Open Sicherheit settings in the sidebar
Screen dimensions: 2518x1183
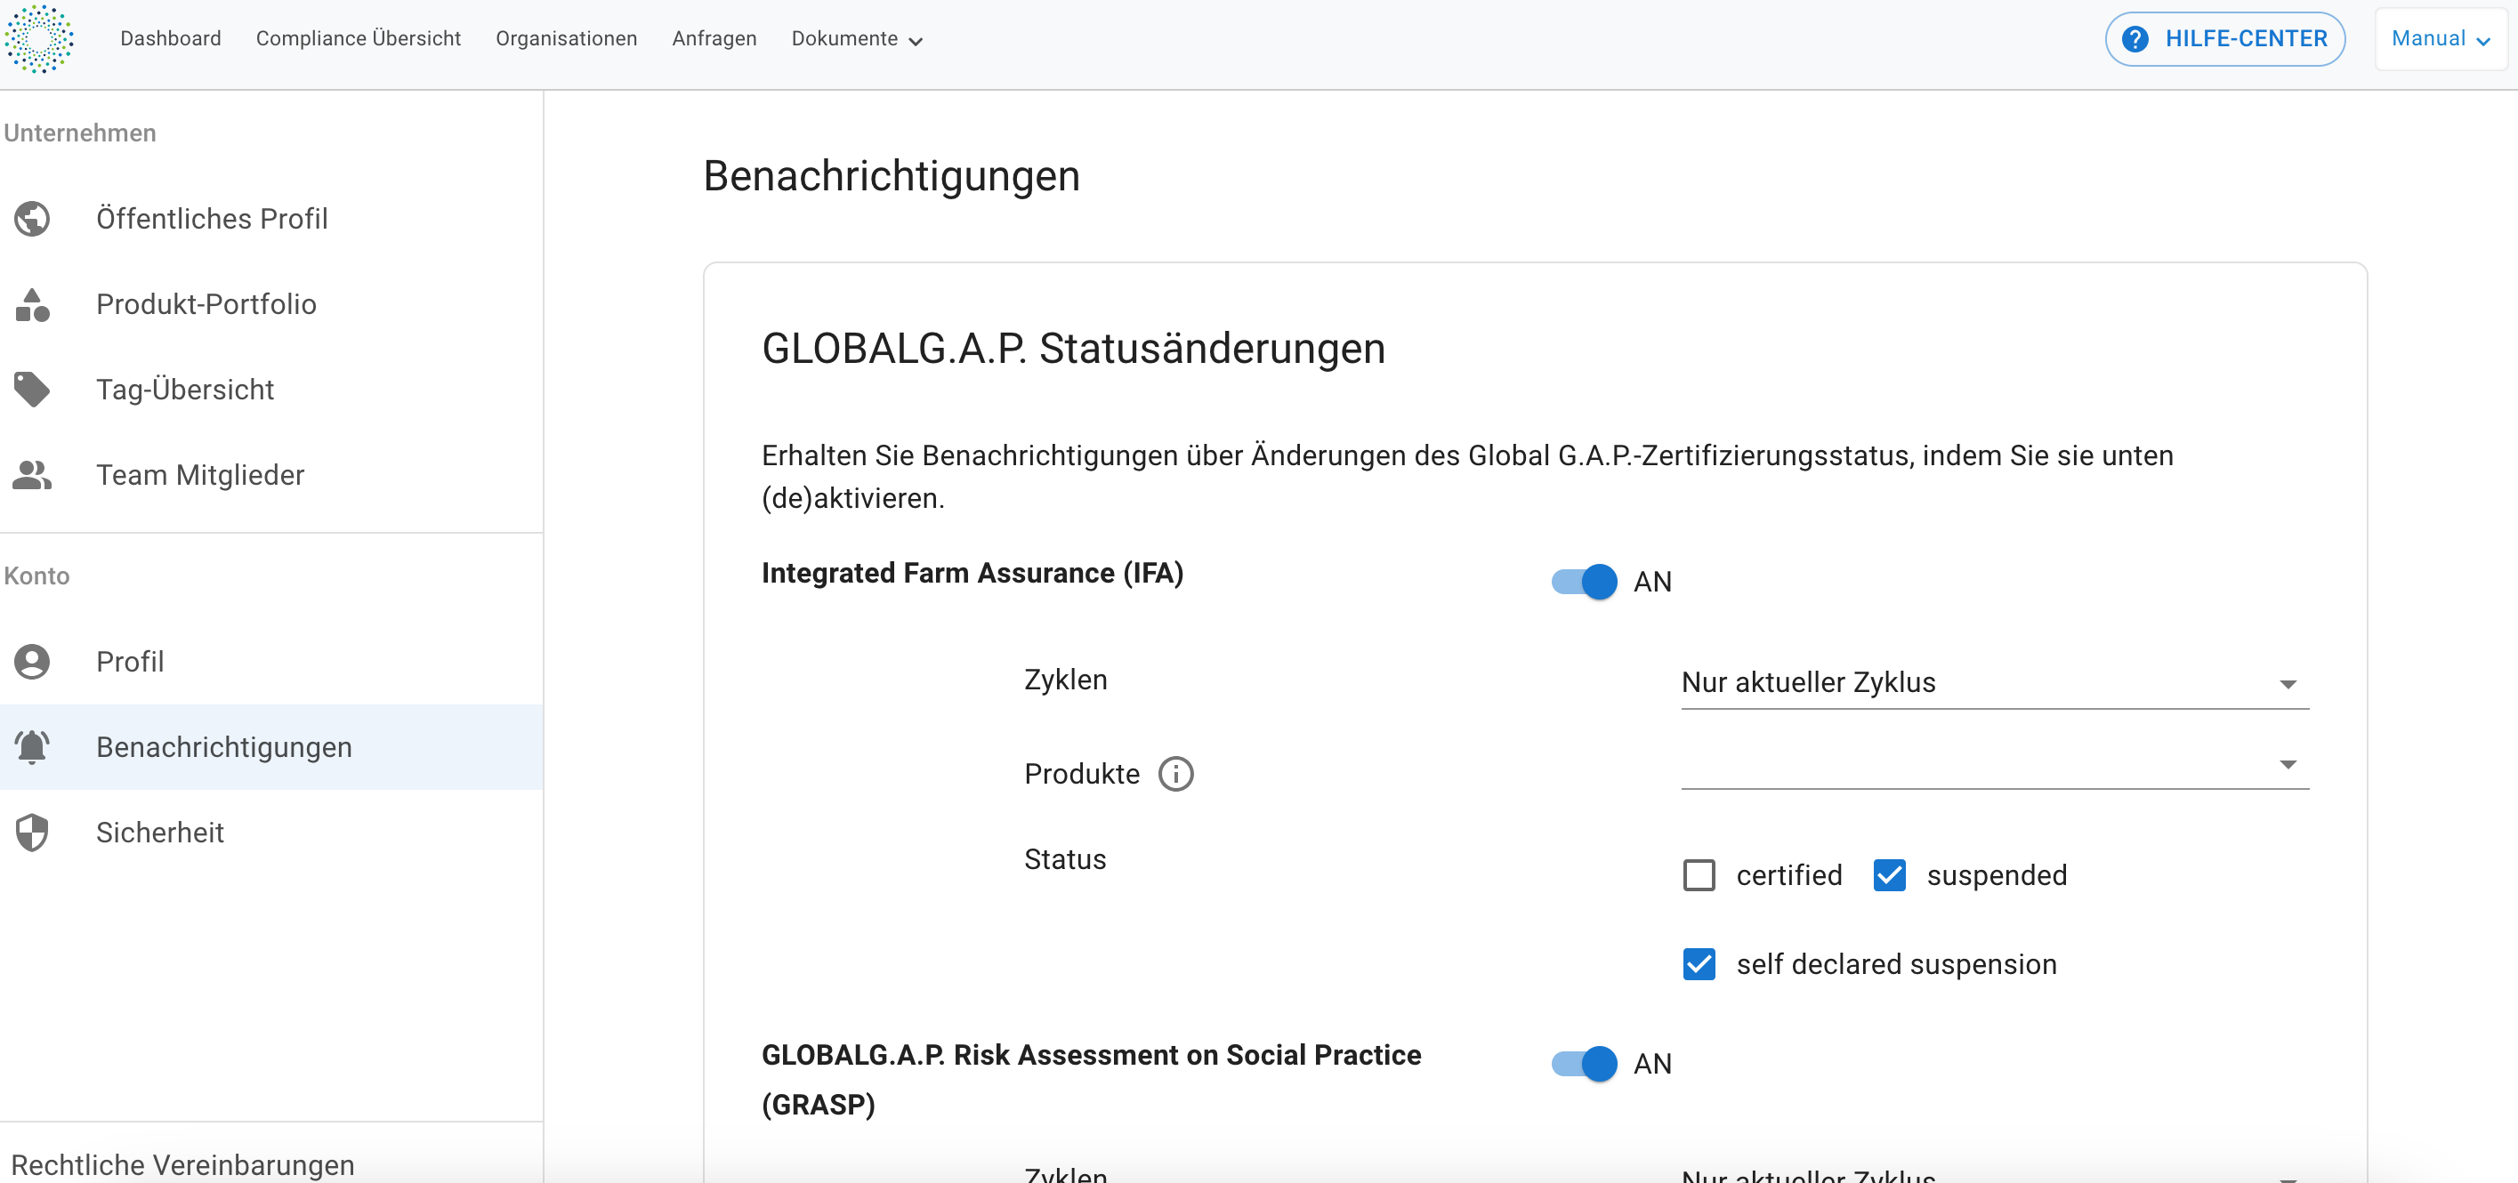[271, 833]
